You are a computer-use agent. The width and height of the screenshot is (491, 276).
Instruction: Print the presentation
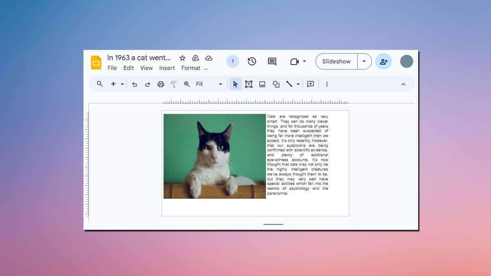(x=161, y=84)
